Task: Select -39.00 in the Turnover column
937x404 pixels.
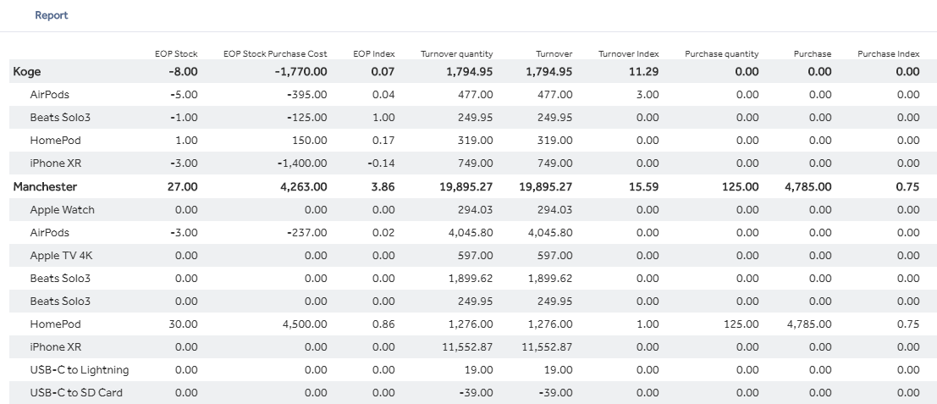Action: pos(556,393)
